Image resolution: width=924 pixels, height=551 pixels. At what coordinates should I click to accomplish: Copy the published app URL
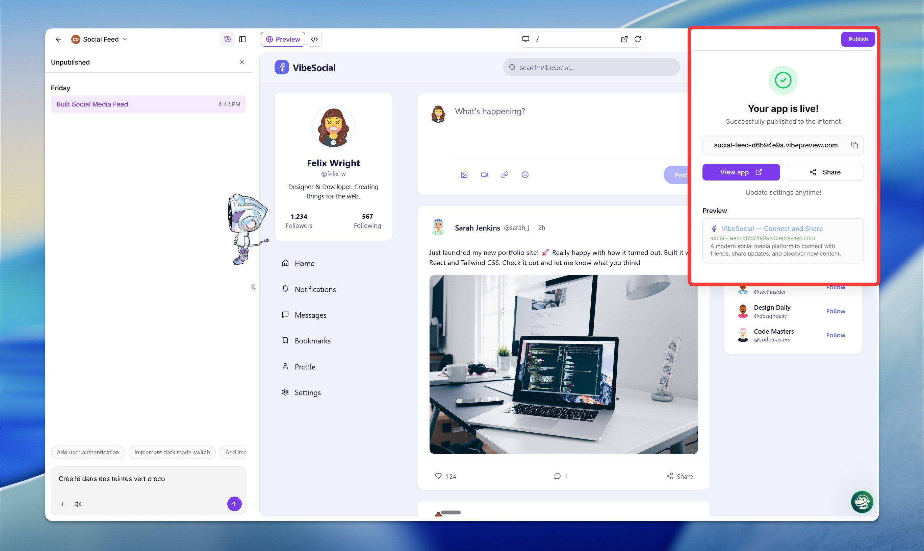(854, 145)
